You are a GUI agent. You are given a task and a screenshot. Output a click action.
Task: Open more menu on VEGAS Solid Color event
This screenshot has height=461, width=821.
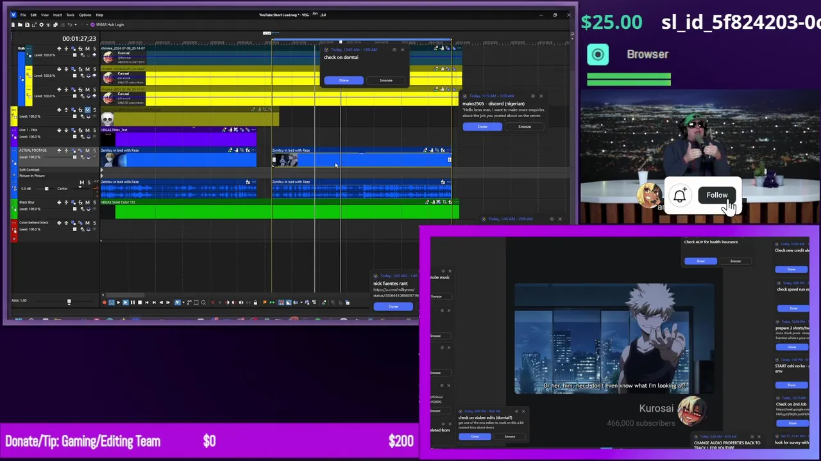tap(456, 202)
